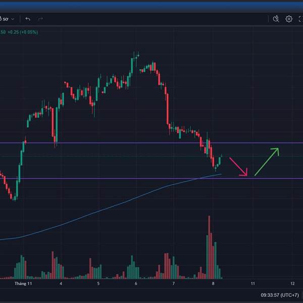Click the Tháng 11 date label
Screen dimensions: 303x303
click(x=23, y=284)
